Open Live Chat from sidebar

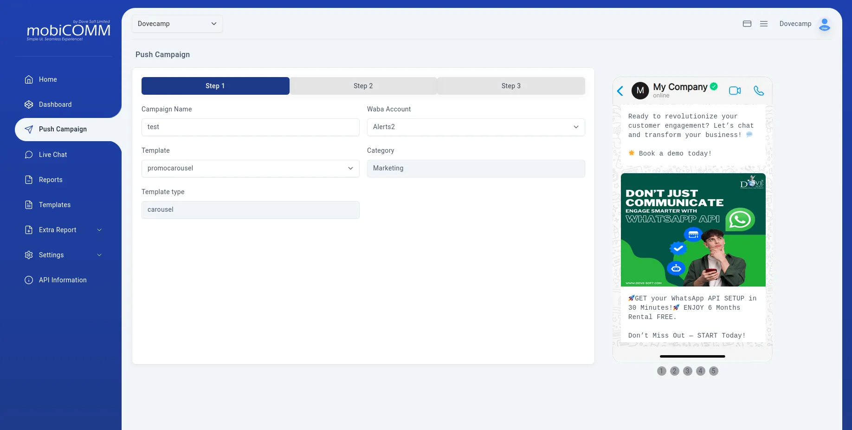click(53, 155)
